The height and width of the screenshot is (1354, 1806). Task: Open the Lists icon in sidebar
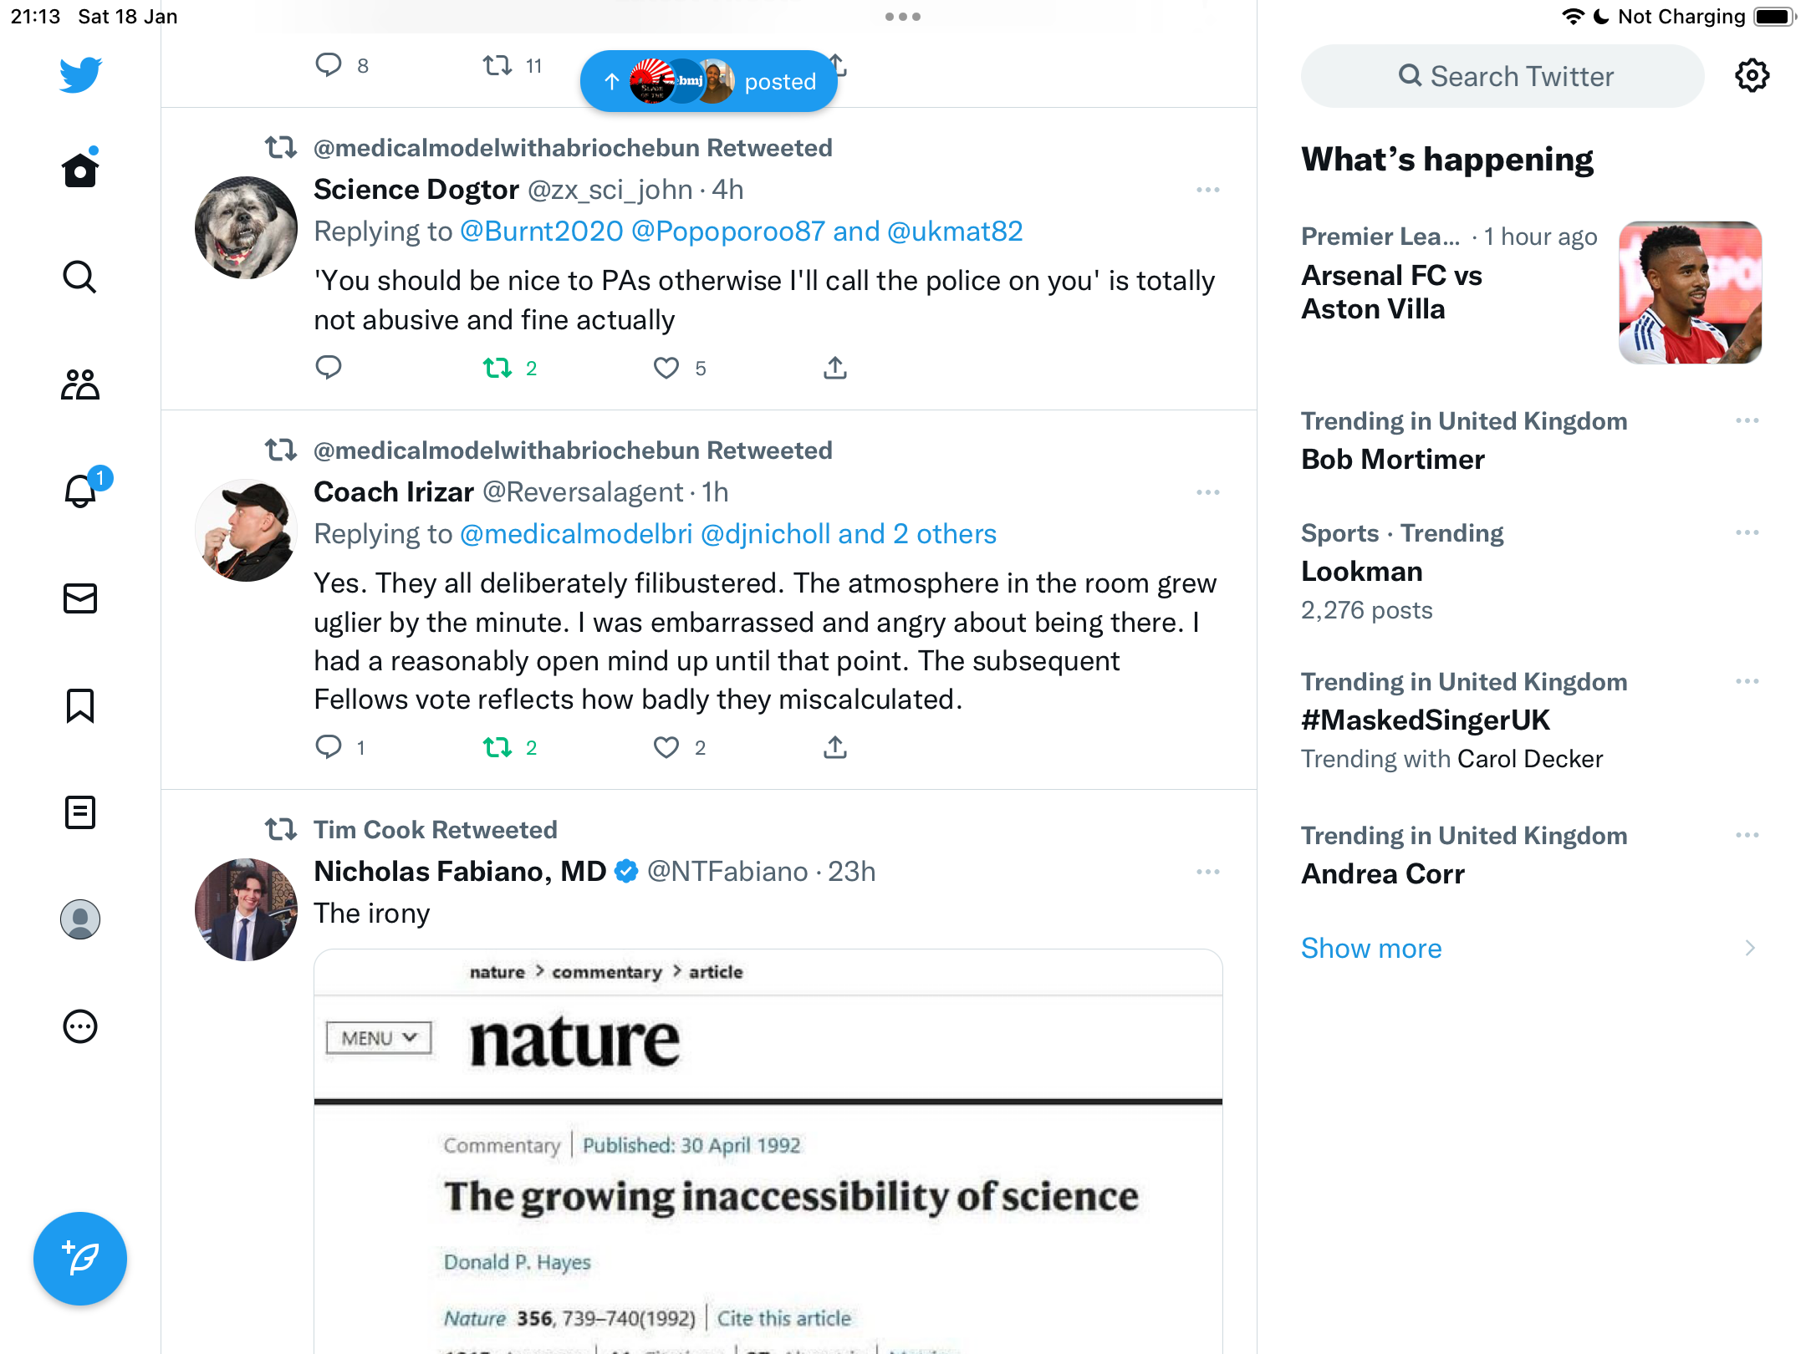point(80,812)
